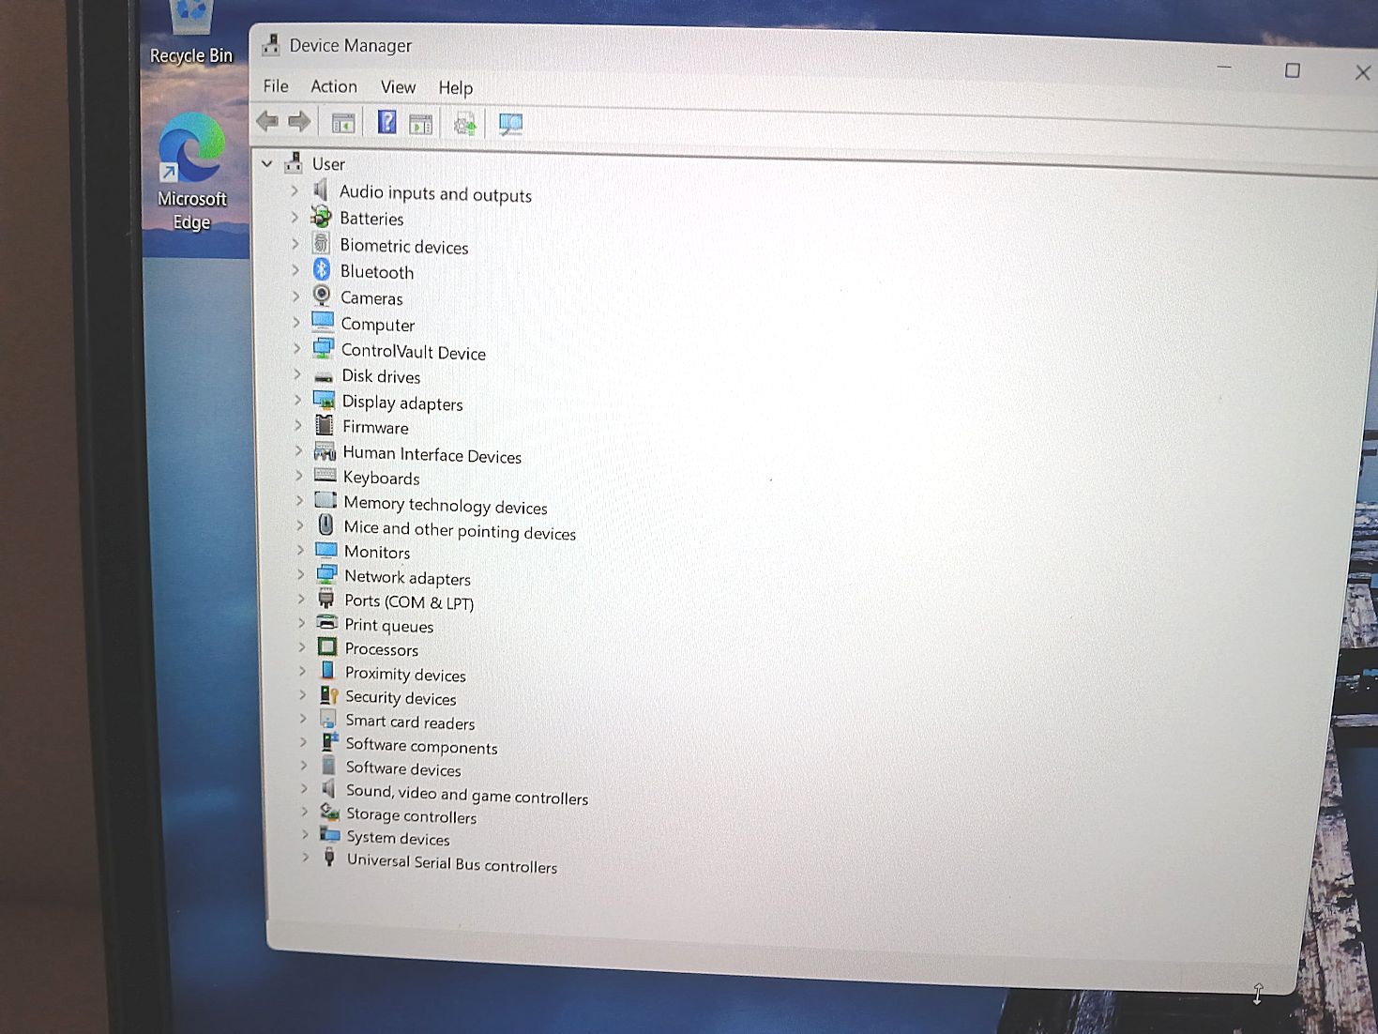Screen dimensions: 1378x1034
Task: Expand Sound, video and game controllers chevron
Action: 304,789
